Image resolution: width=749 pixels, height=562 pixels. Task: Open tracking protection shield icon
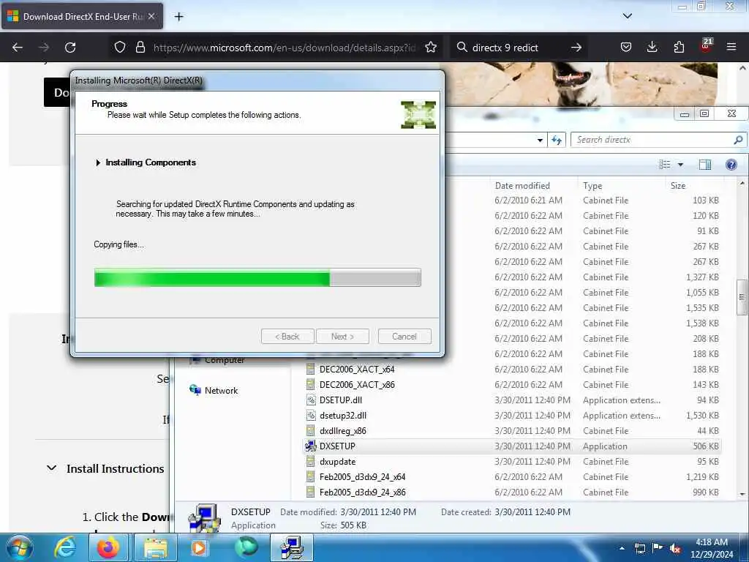tap(120, 48)
